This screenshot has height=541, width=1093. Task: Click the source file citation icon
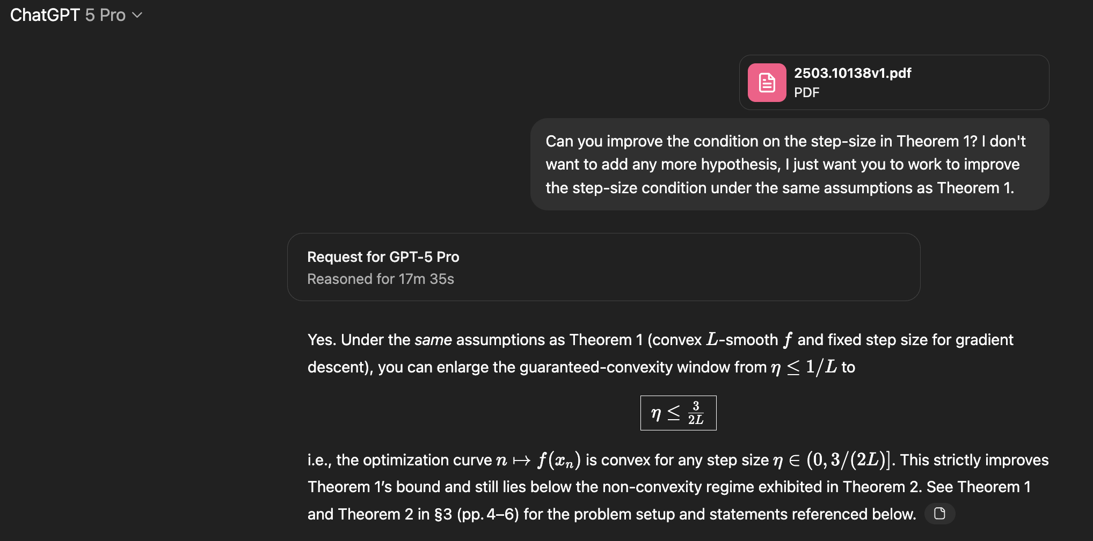939,514
